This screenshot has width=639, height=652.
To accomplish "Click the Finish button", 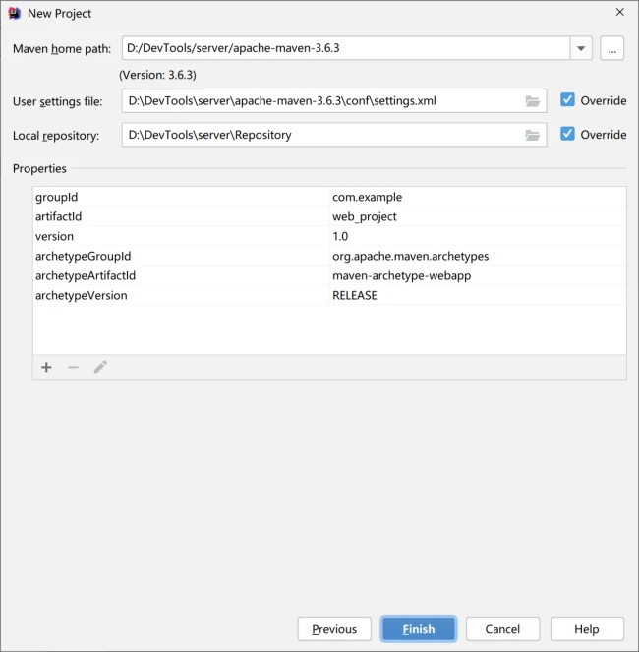I will (x=419, y=629).
